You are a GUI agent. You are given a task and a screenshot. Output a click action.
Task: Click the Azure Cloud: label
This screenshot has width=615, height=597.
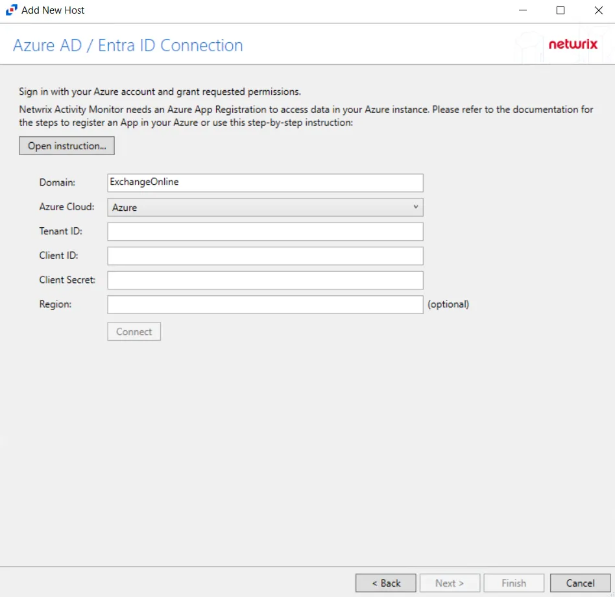click(67, 207)
